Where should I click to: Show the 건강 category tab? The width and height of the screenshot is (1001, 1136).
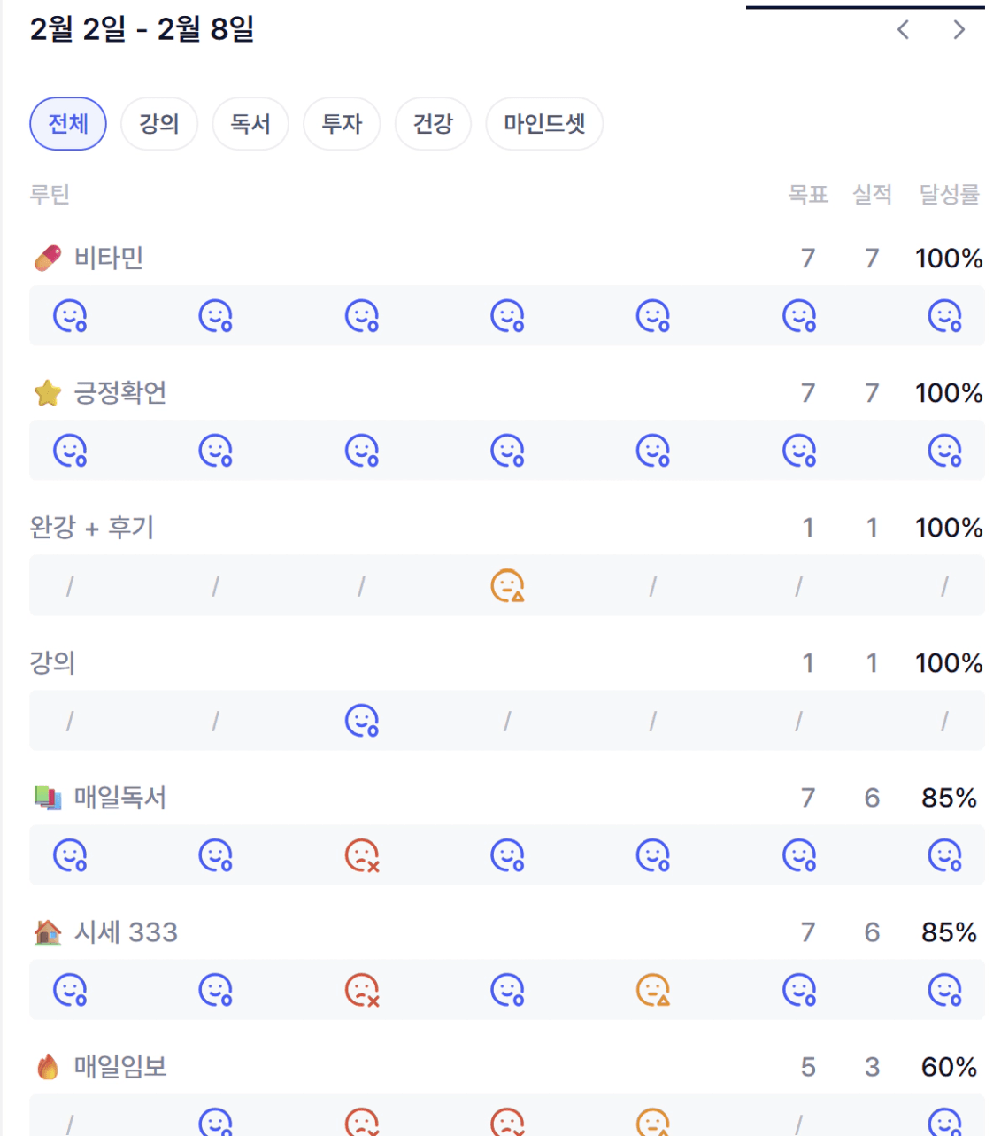click(433, 124)
